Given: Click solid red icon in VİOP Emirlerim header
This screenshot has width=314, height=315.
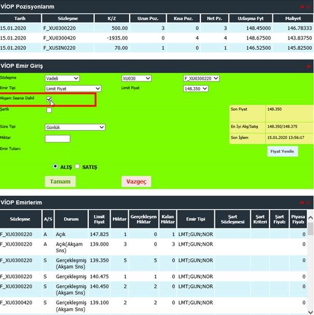Looking at the screenshot, I should (302, 202).
